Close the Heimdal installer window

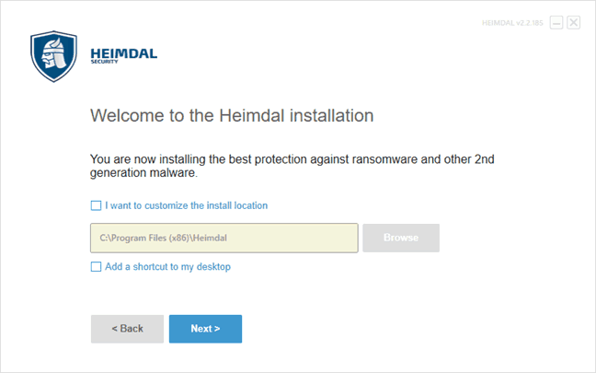tap(574, 22)
